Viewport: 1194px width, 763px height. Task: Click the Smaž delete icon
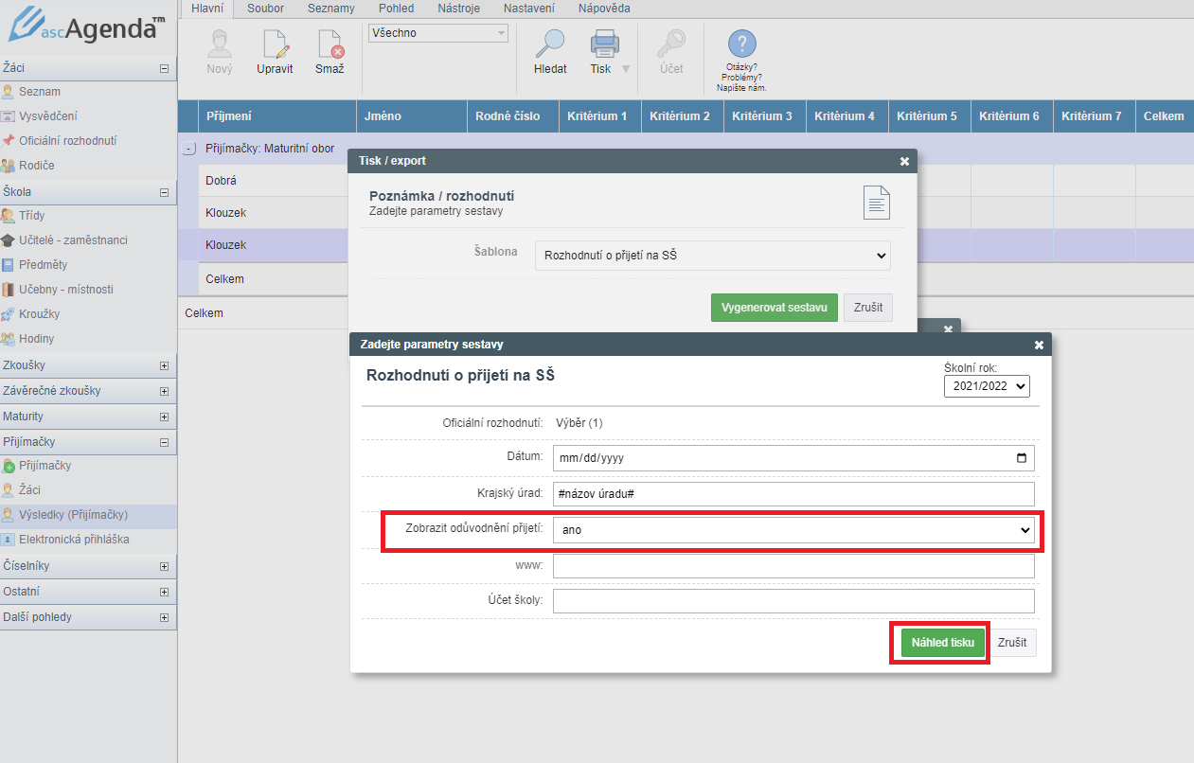(330, 45)
